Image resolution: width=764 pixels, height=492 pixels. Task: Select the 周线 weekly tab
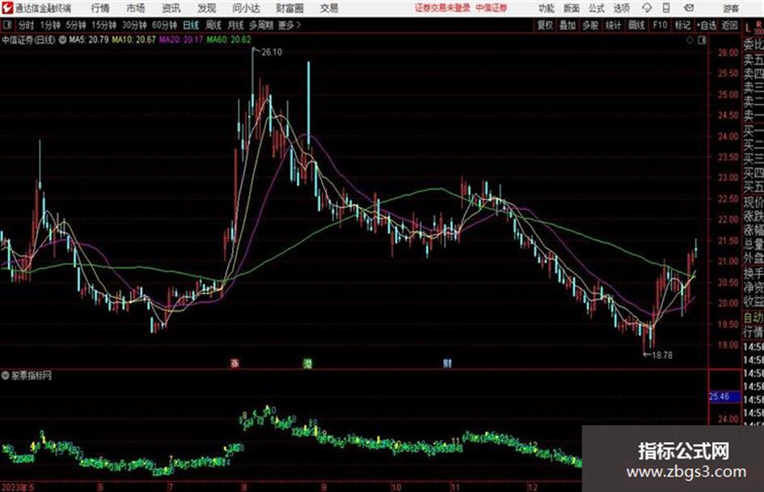213,25
